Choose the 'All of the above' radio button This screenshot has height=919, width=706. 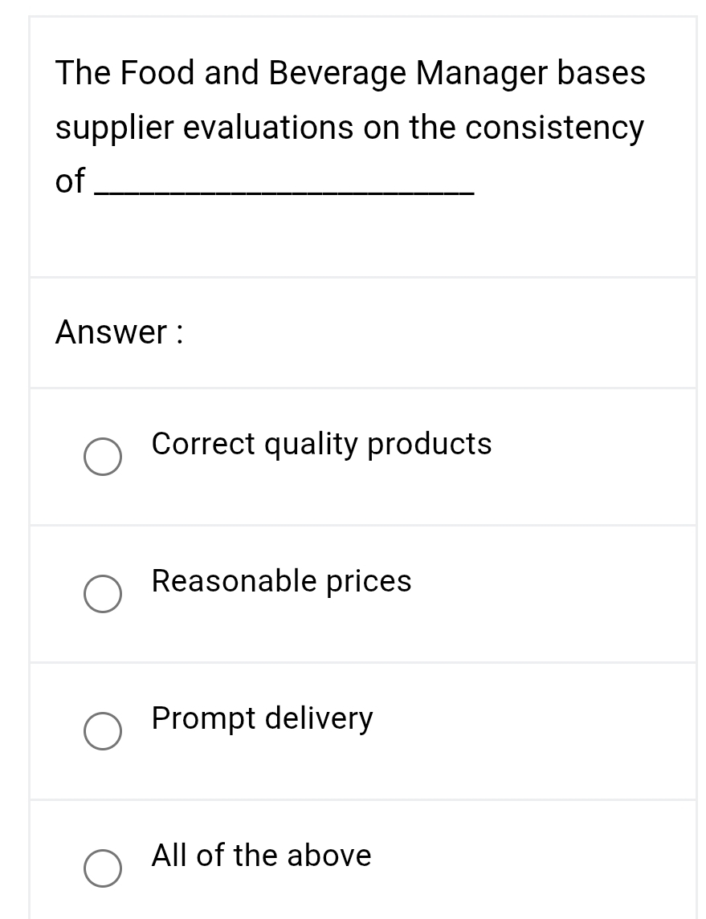[102, 868]
